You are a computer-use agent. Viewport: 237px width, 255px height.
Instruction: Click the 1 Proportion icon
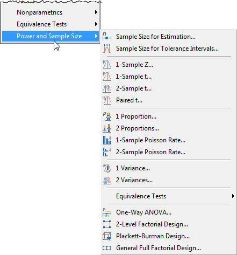(x=107, y=116)
